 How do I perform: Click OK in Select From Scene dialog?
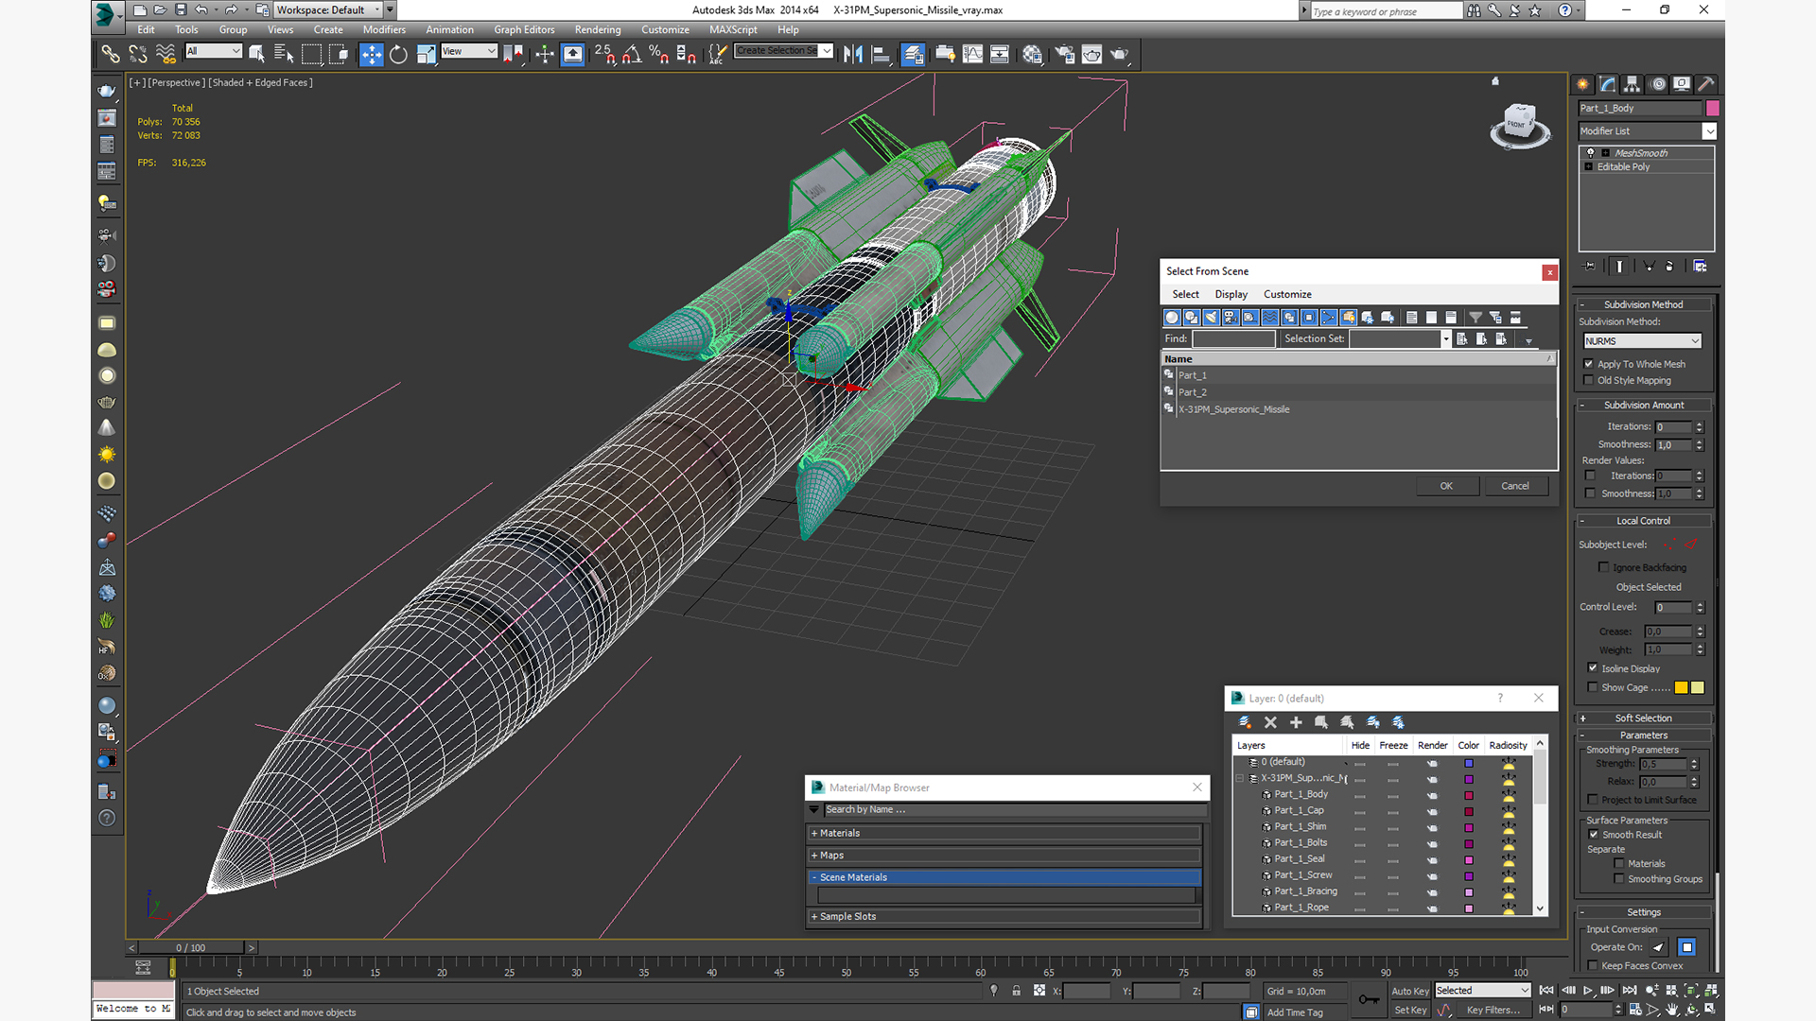click(1446, 486)
